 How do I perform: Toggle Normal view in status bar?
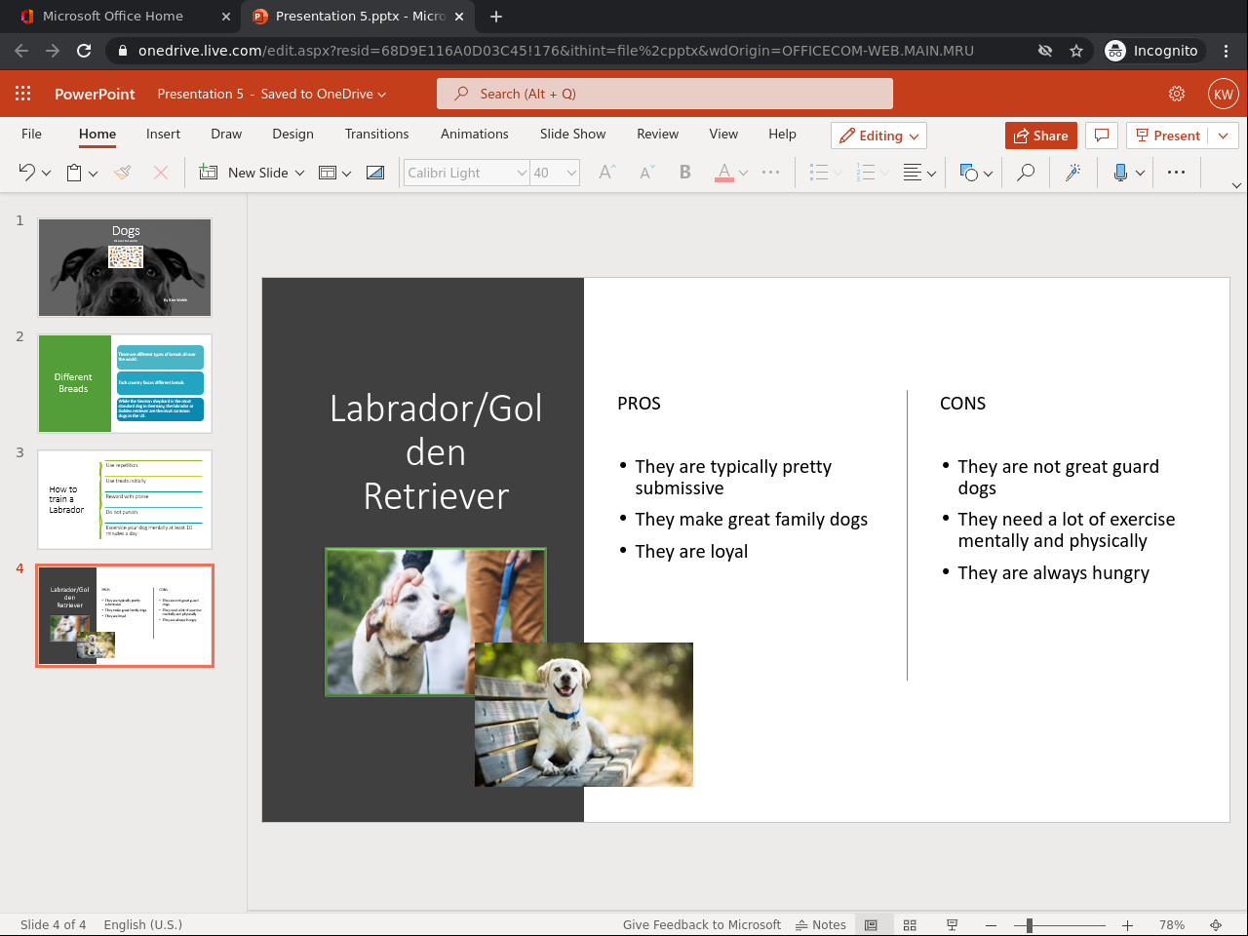click(872, 924)
